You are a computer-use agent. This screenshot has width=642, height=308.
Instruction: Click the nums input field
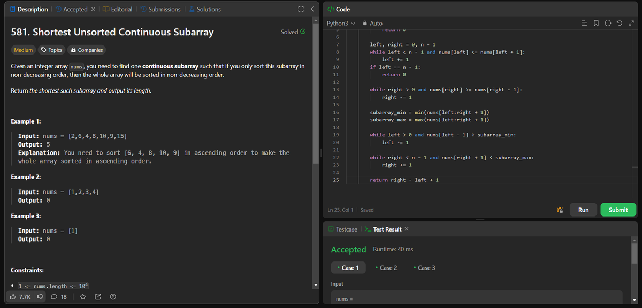click(477, 298)
